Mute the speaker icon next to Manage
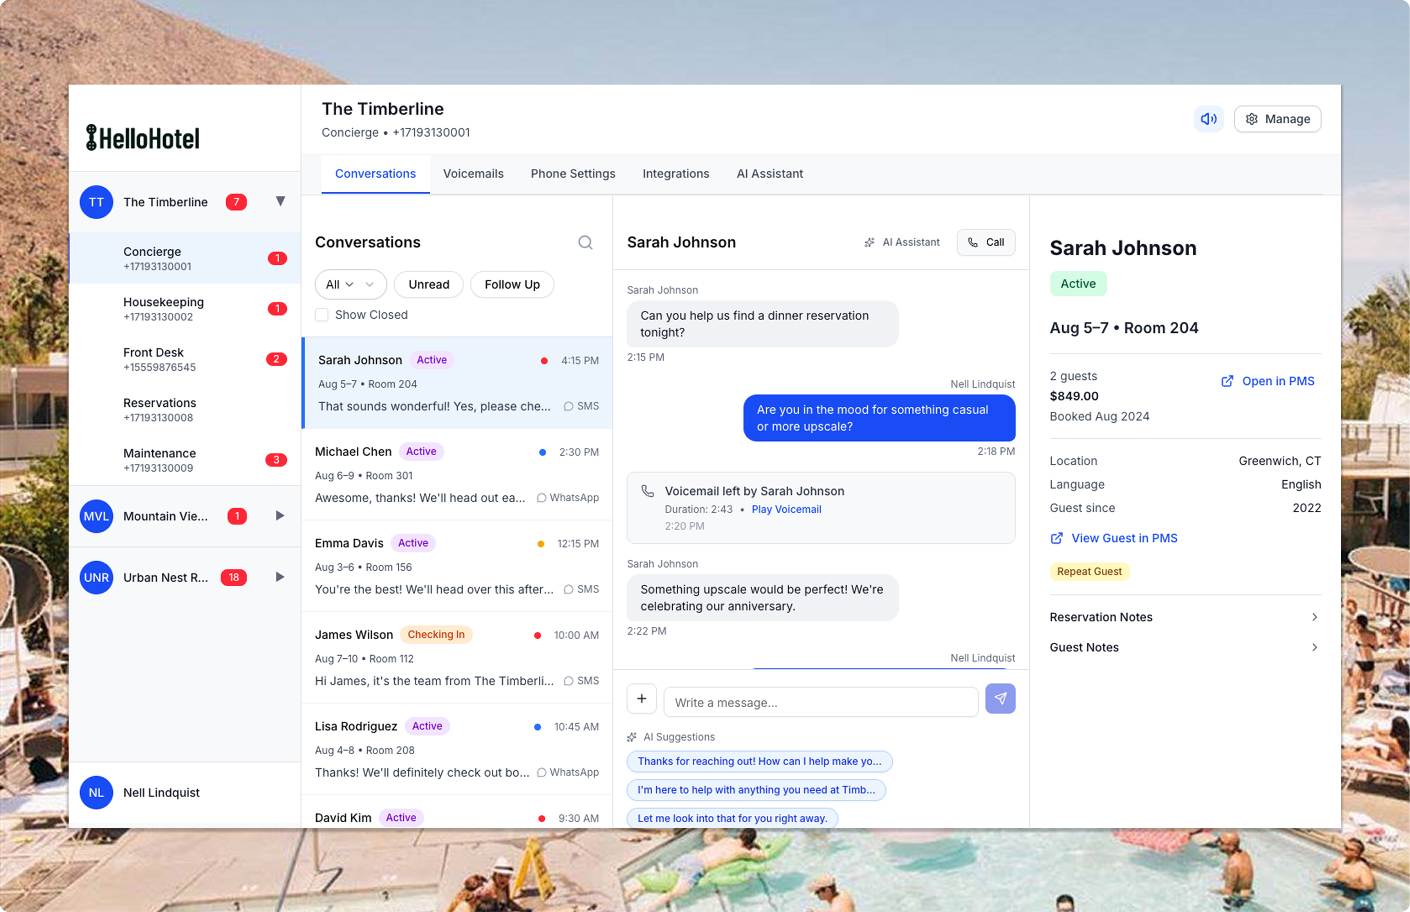Image resolution: width=1410 pixels, height=912 pixels. point(1209,119)
